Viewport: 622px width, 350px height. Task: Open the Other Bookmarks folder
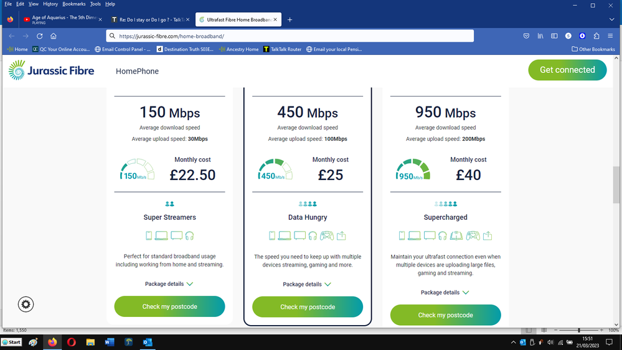(593, 49)
